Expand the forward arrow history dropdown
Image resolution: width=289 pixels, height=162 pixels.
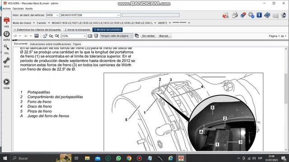pos(31,36)
